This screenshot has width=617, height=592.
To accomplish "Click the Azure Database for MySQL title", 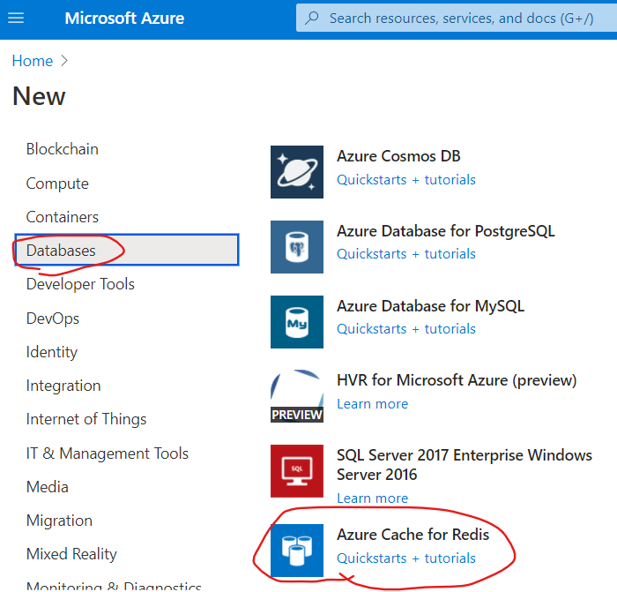I will [430, 306].
